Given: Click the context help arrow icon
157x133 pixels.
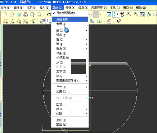Looking at the screenshot, I should coord(118,21).
